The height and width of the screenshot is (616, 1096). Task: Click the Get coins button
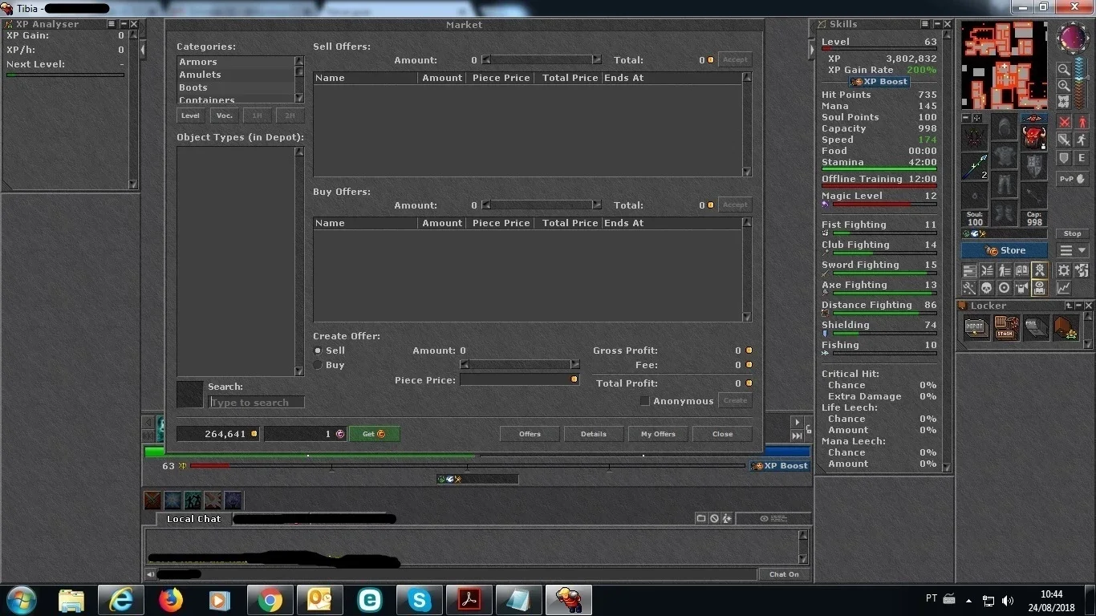pyautogui.click(x=374, y=434)
